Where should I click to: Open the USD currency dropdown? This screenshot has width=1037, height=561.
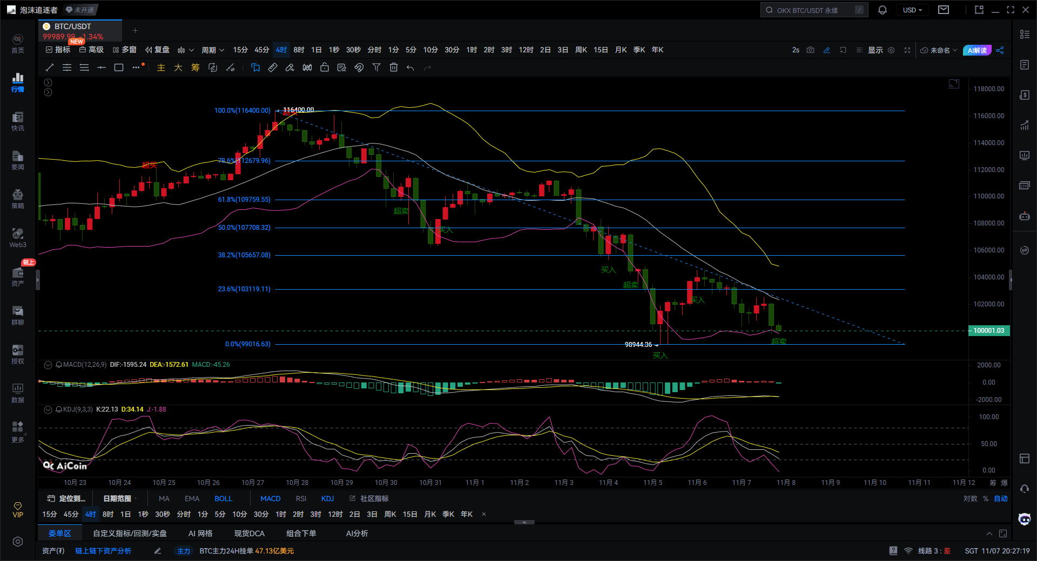pyautogui.click(x=912, y=10)
